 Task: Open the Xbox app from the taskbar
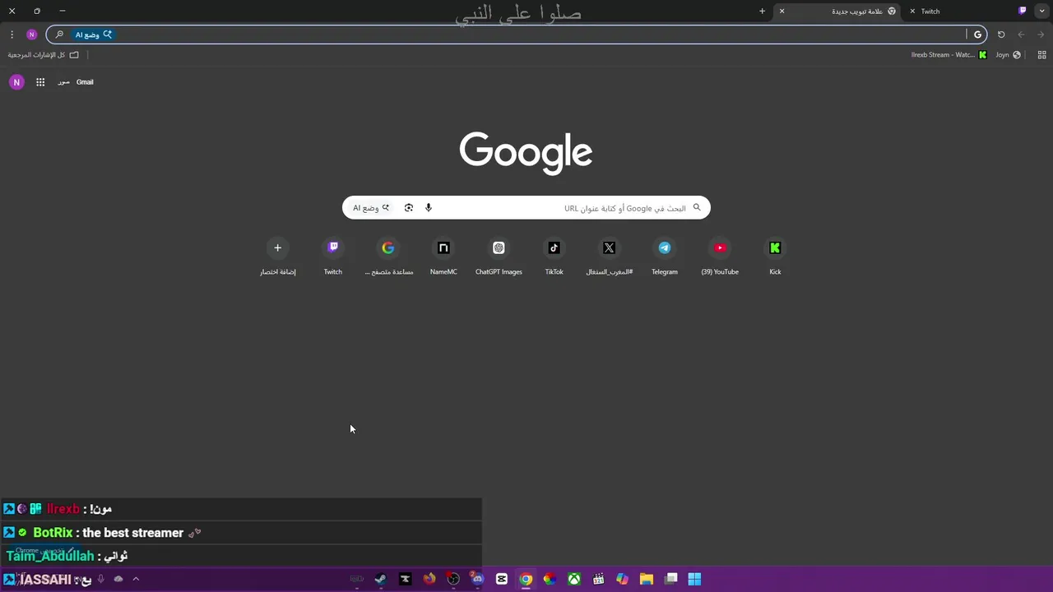click(x=574, y=579)
